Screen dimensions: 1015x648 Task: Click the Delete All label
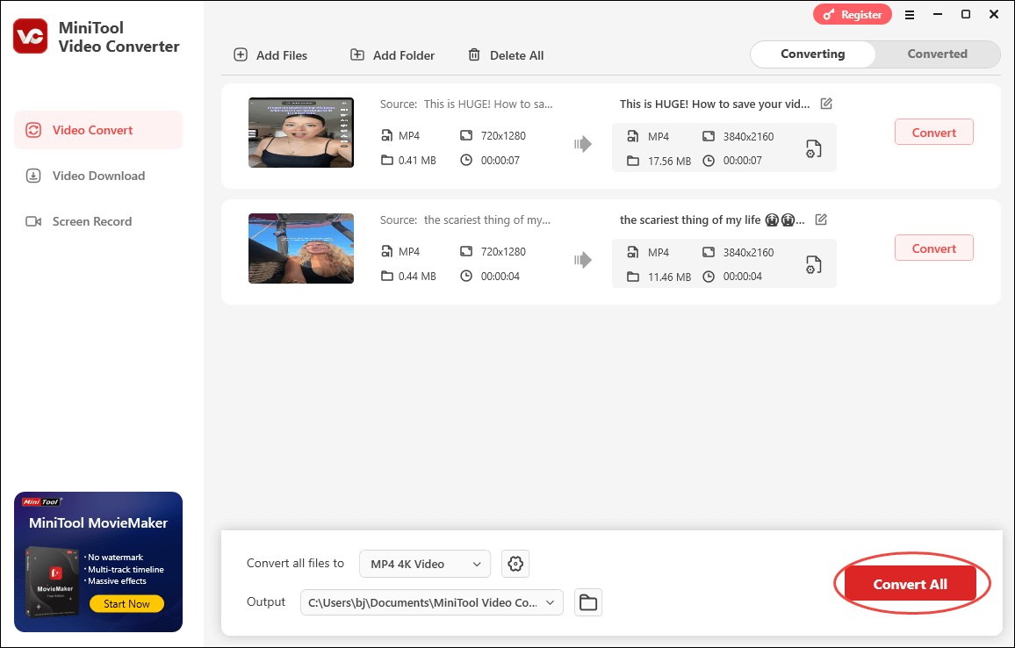[516, 55]
